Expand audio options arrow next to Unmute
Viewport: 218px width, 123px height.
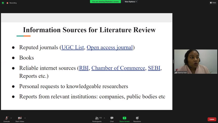coord(11,118)
